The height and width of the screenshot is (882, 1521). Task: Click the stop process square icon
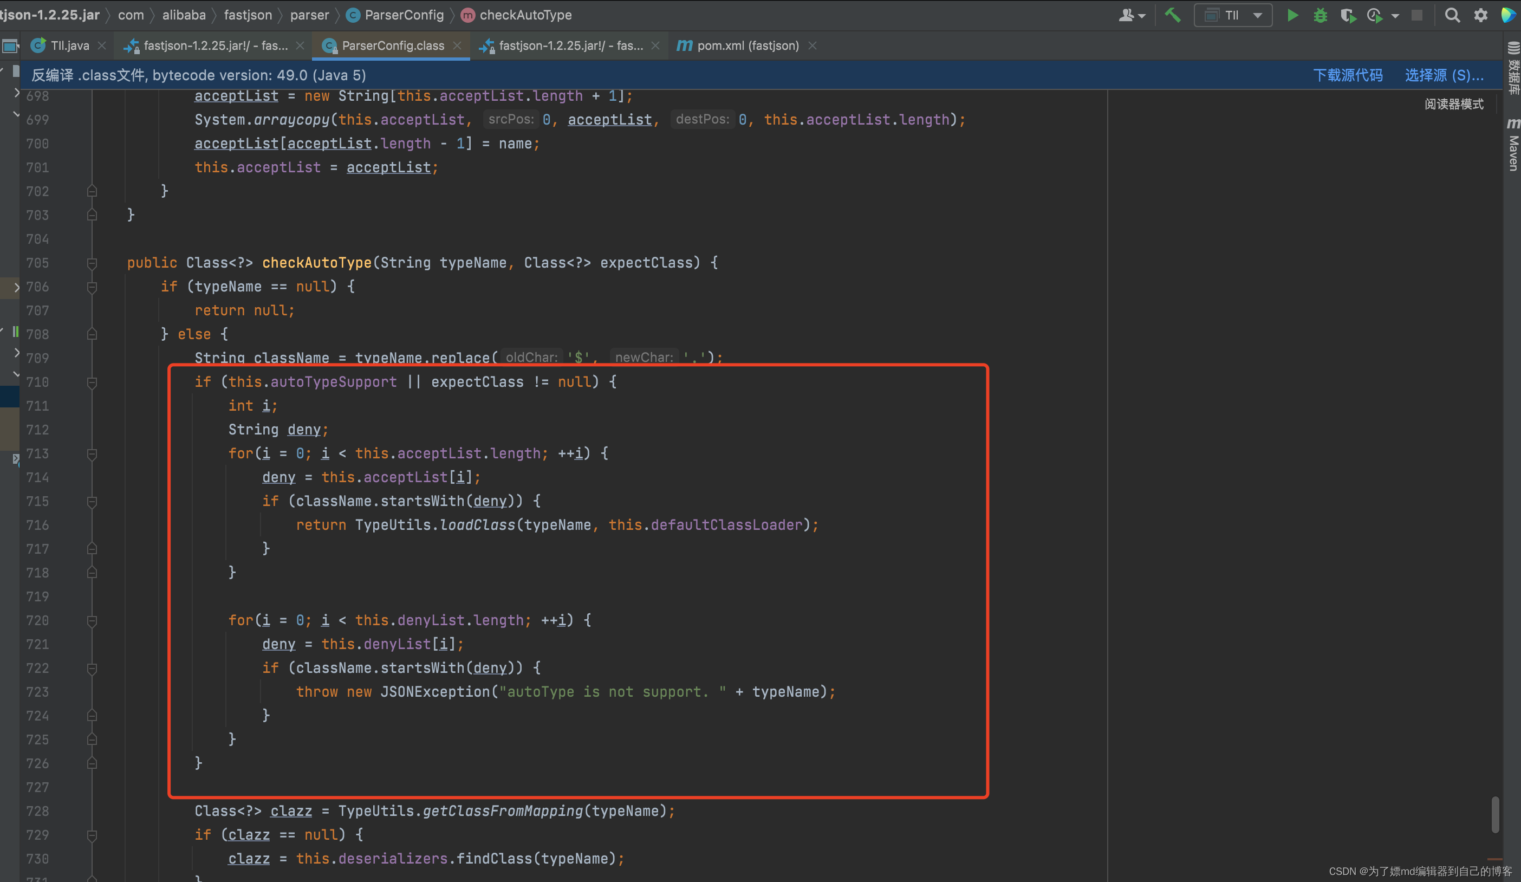coord(1416,15)
